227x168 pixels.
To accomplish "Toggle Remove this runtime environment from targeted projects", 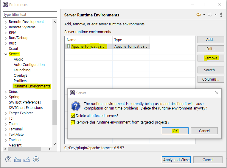I will [73, 122].
